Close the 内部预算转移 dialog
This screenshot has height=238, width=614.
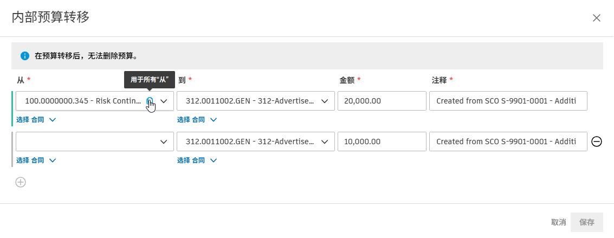tap(597, 18)
